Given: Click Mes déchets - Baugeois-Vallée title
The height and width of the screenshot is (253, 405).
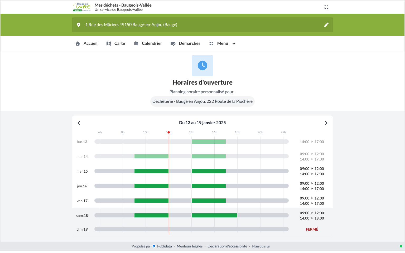Looking at the screenshot, I should click(123, 5).
